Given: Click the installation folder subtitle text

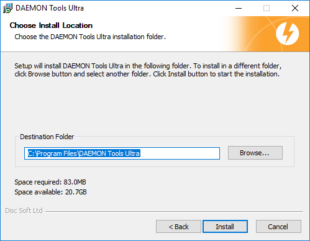Looking at the screenshot, I should coord(90,37).
